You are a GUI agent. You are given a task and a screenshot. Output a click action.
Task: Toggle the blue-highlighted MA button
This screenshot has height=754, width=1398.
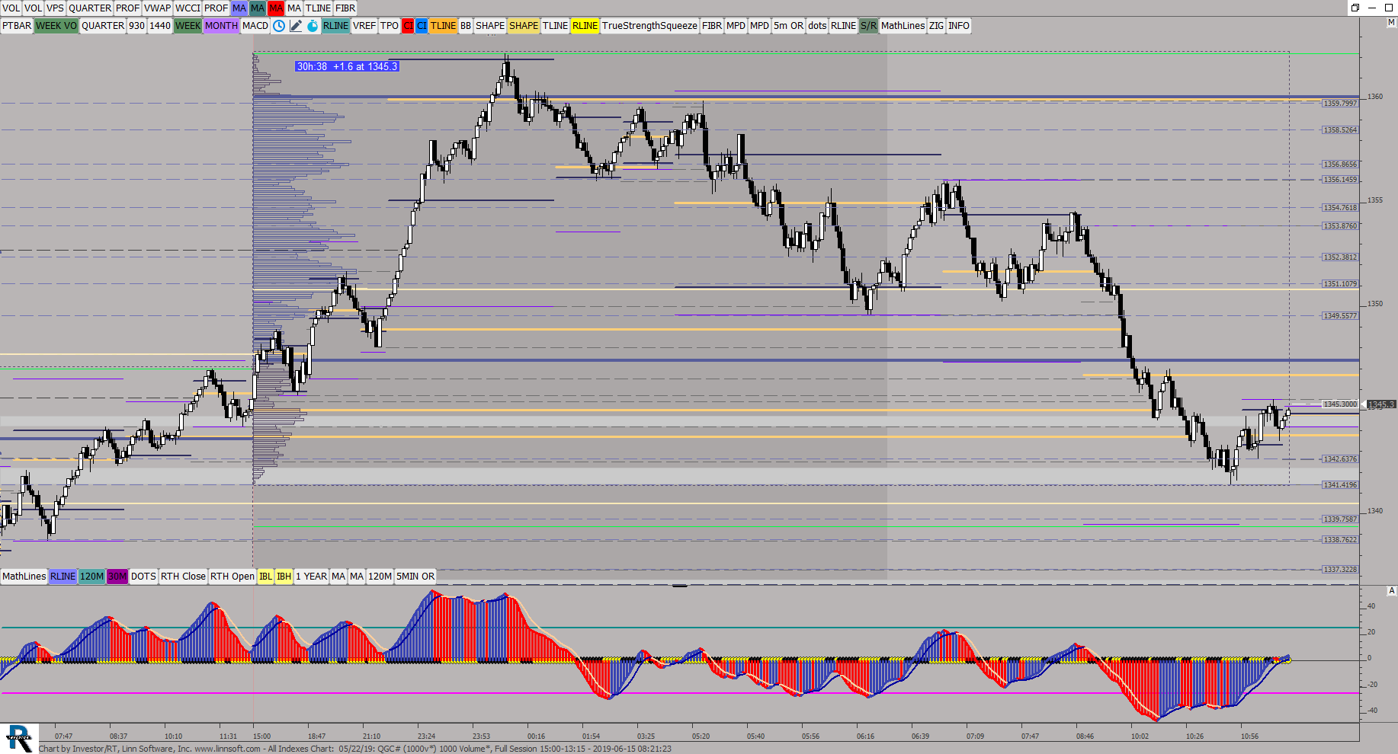tap(239, 8)
